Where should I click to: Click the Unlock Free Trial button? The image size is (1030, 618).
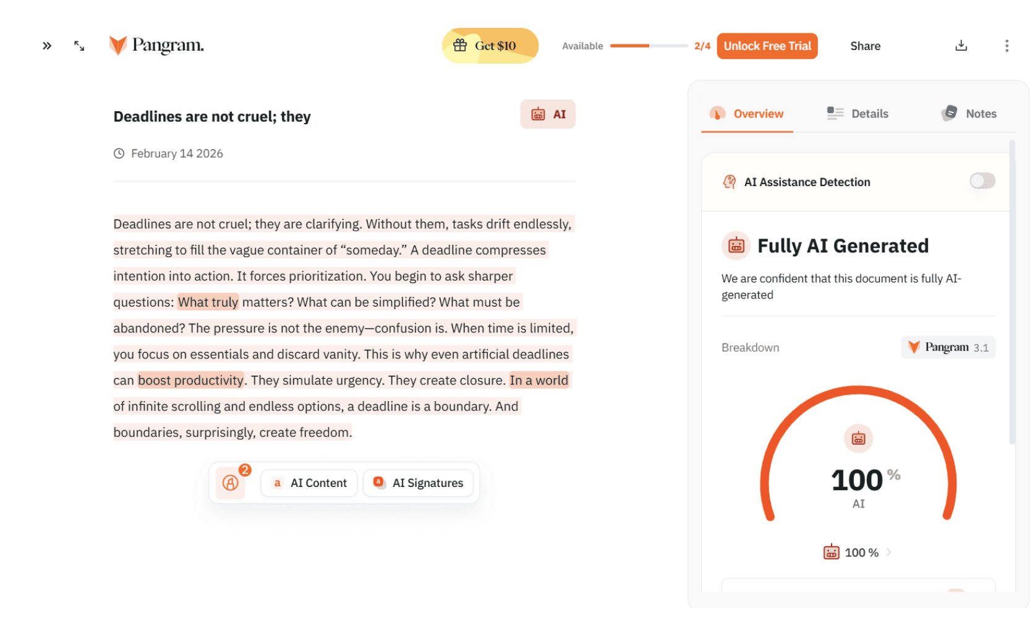click(767, 46)
